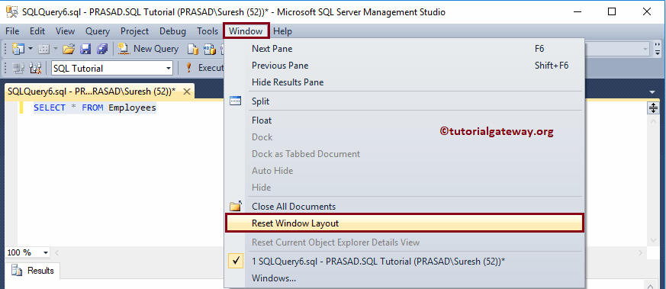Select Reset Window Layout
666x289 pixels.
point(404,223)
